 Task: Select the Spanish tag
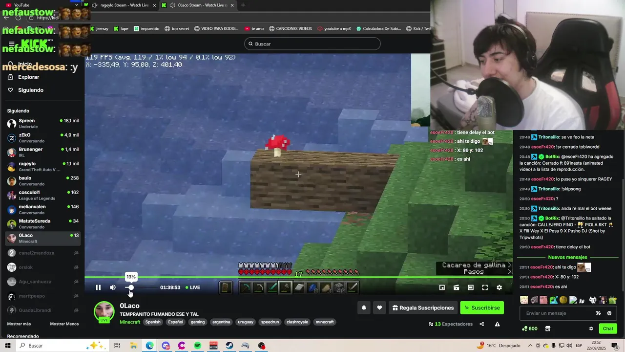pyautogui.click(x=153, y=322)
